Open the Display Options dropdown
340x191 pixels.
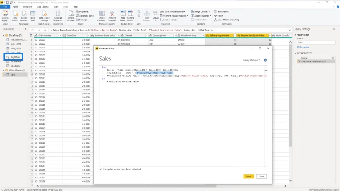click(x=251, y=60)
